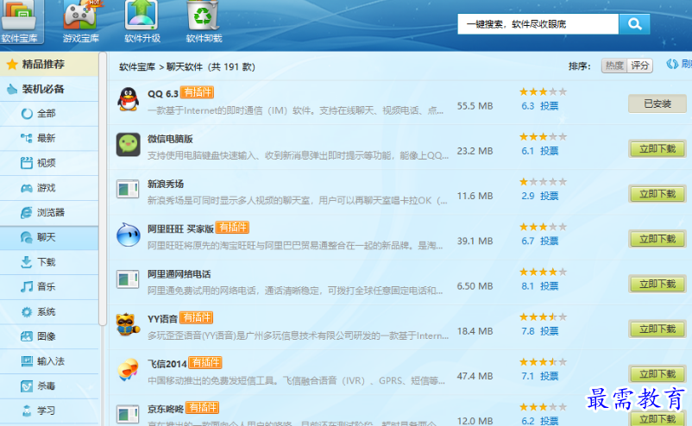This screenshot has width=692, height=426.
Task: Click the QQ penguin icon
Action: (x=128, y=99)
